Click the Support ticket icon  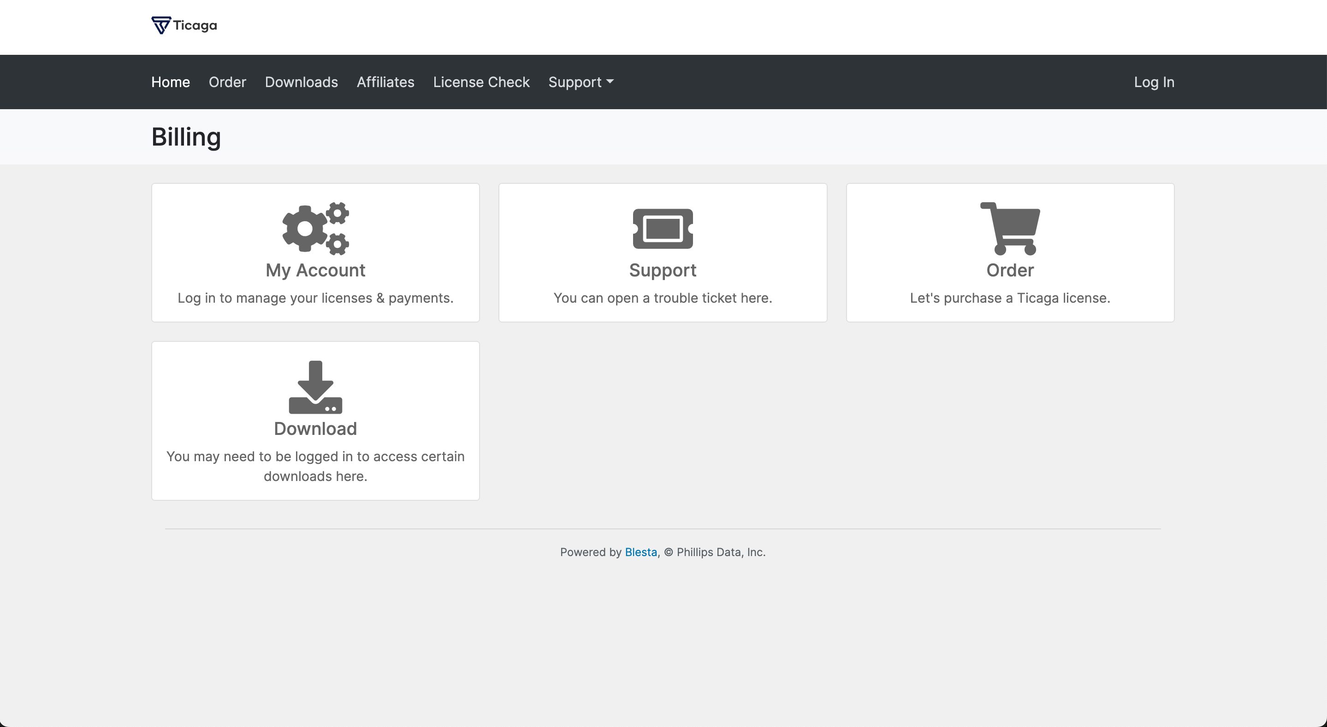click(663, 229)
